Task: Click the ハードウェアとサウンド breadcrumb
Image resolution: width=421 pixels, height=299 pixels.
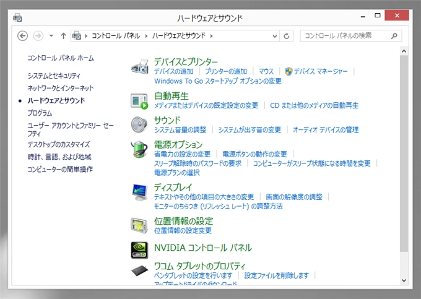Action: (x=179, y=36)
